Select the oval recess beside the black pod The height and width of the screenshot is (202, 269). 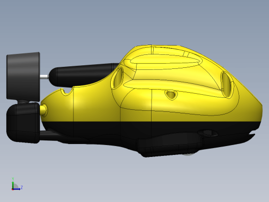tap(117, 78)
